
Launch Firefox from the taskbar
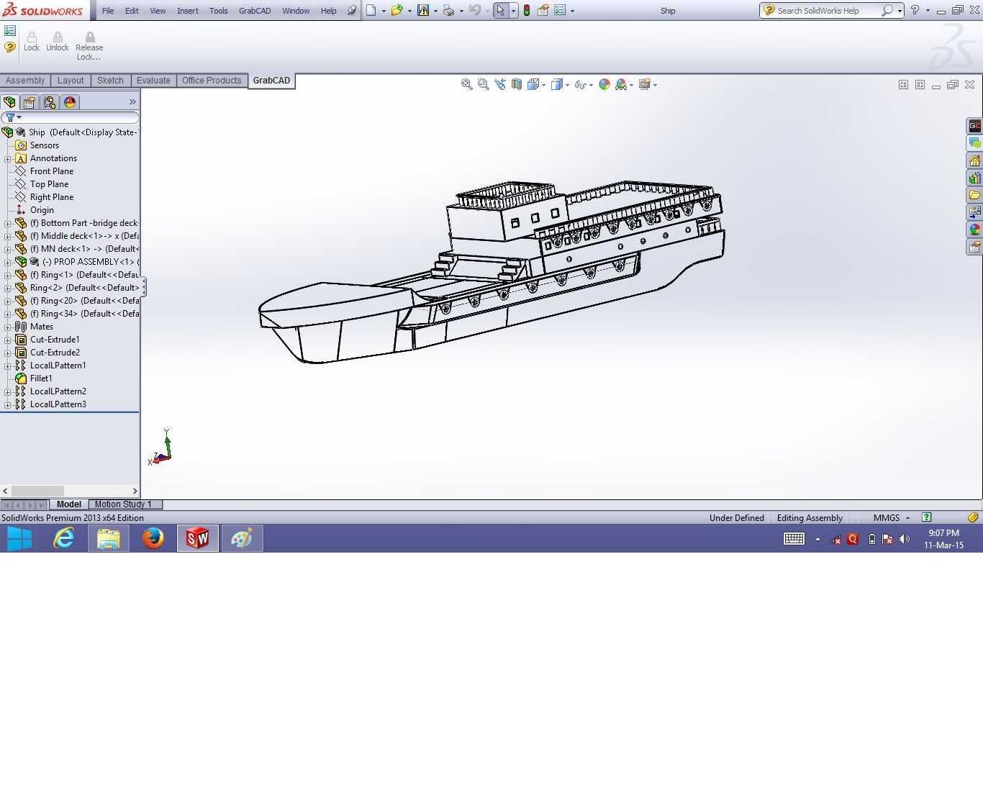[x=153, y=538]
